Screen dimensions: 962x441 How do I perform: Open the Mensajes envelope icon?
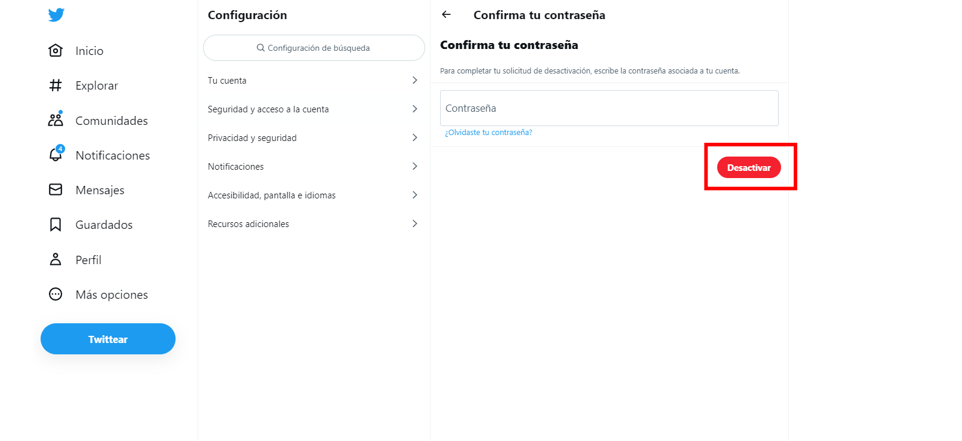[56, 189]
